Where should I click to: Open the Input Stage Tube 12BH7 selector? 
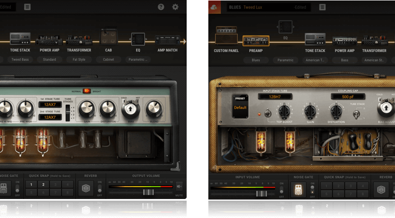click(x=275, y=97)
